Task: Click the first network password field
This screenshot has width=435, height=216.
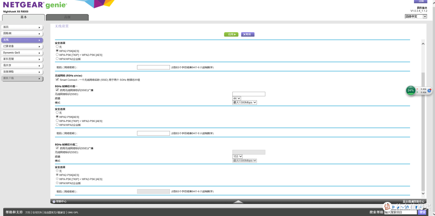Action: tap(153, 67)
